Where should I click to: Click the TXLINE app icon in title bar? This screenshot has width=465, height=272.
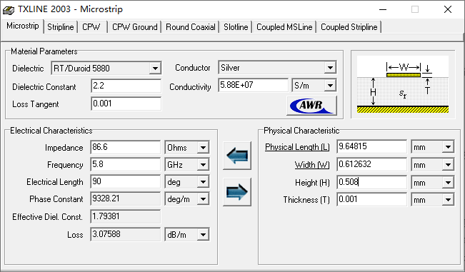[9, 10]
